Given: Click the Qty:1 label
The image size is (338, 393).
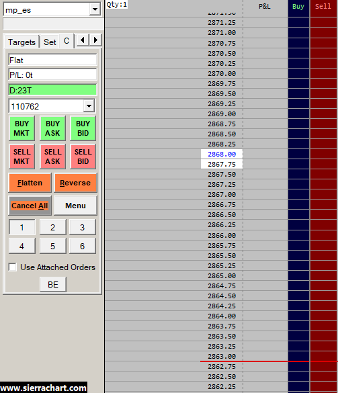Looking at the screenshot, I should 117,5.
